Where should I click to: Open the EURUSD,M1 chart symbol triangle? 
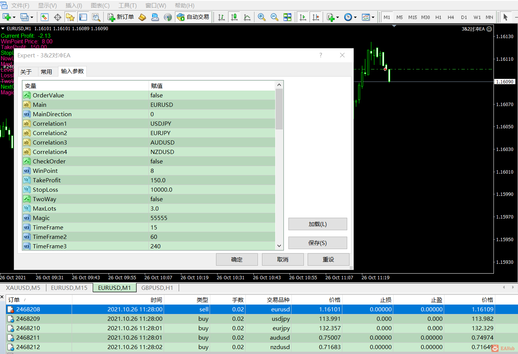(3, 28)
